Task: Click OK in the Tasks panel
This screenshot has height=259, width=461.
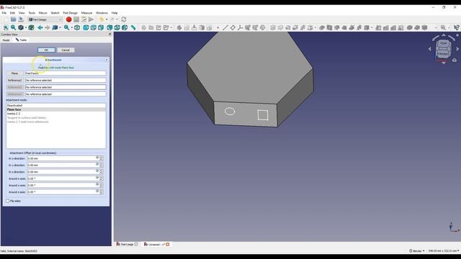Action: pos(46,50)
